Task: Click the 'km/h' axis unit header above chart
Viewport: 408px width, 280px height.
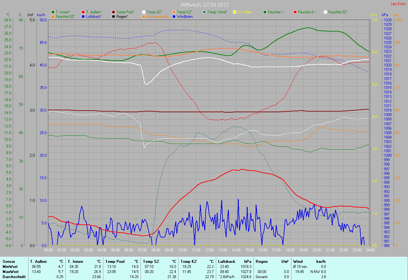Action: click(41, 15)
